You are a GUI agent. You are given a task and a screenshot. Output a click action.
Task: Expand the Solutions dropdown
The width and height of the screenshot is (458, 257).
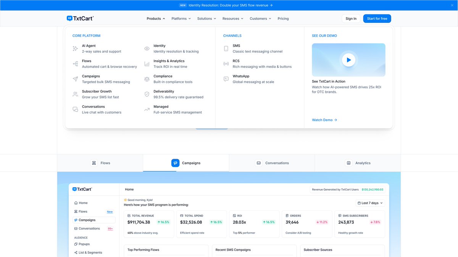click(206, 18)
